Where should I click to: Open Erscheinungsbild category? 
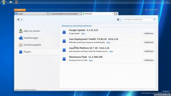pos(38,45)
